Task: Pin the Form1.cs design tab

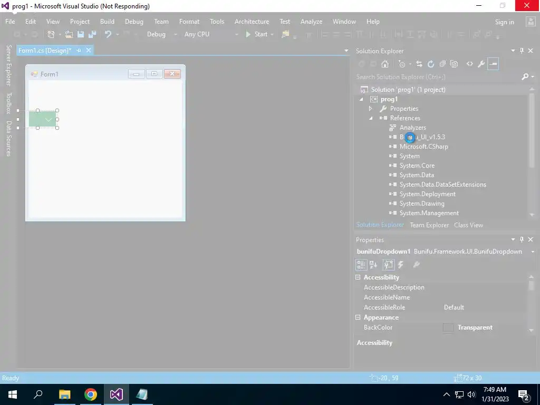Action: (79, 50)
